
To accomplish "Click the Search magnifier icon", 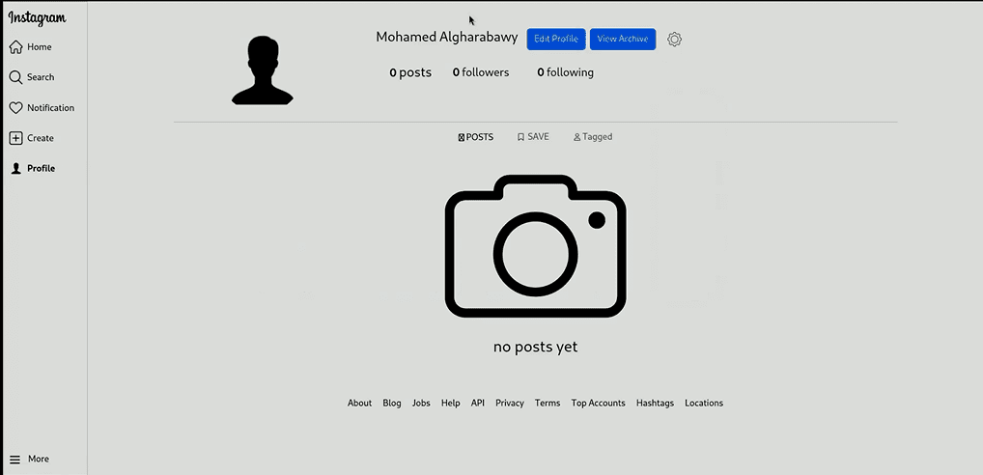I will 15,77.
